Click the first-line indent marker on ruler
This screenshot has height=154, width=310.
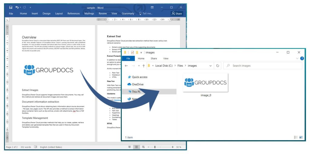tap(107, 18)
